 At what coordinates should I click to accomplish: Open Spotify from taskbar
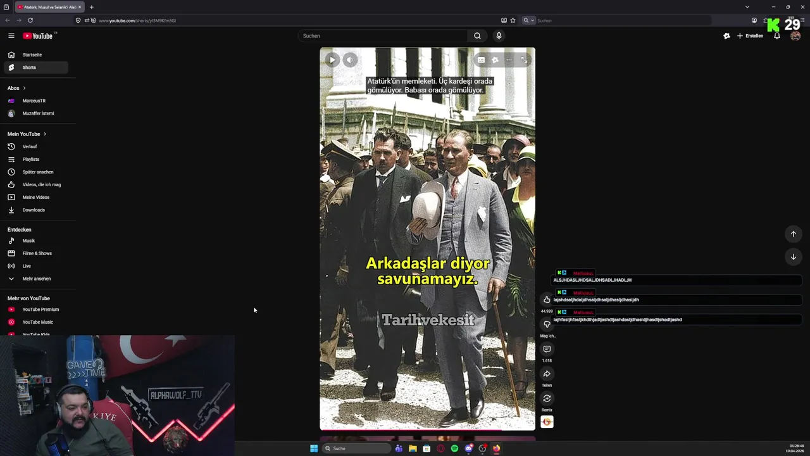[454, 448]
